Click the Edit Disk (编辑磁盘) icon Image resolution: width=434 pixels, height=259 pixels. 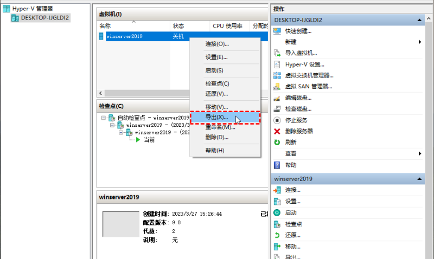coord(277,98)
